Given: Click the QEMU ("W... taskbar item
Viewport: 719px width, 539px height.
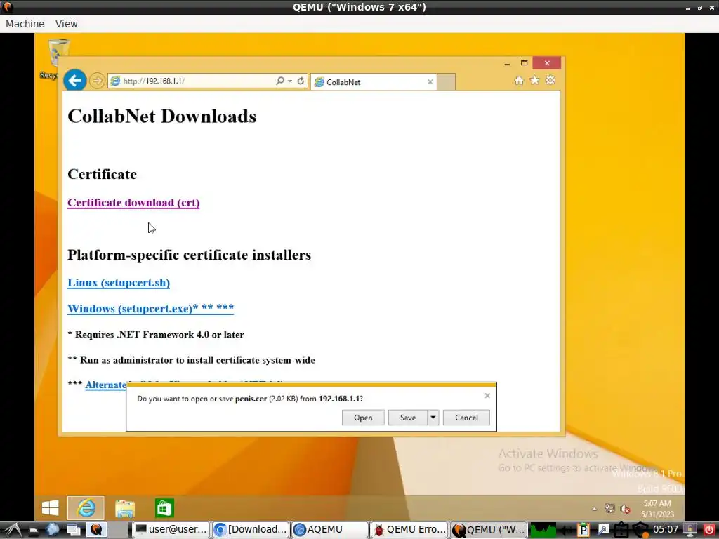Looking at the screenshot, I should pyautogui.click(x=489, y=530).
